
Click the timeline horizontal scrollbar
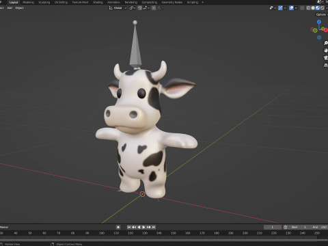pos(164,240)
